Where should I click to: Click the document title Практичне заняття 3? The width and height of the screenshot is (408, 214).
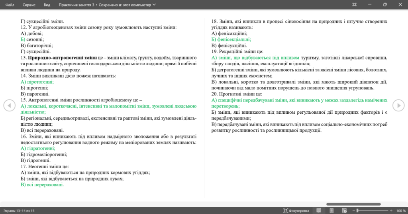tap(76, 5)
